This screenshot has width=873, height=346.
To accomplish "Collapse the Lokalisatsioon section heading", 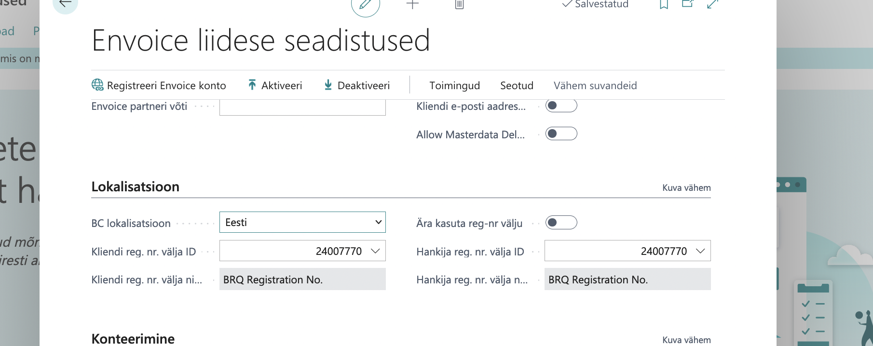I will pos(136,186).
